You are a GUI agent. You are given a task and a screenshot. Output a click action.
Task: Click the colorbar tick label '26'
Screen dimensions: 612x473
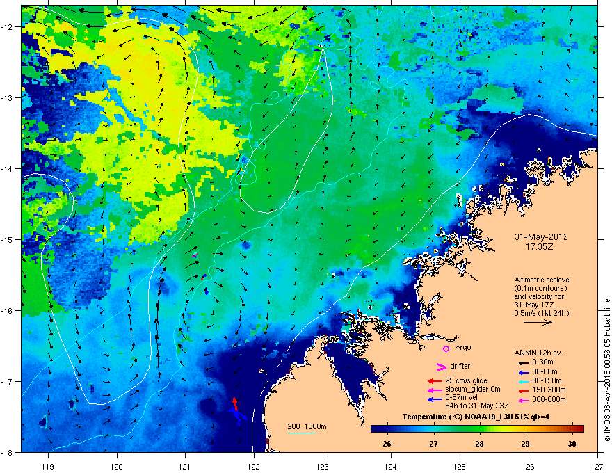pyautogui.click(x=387, y=444)
